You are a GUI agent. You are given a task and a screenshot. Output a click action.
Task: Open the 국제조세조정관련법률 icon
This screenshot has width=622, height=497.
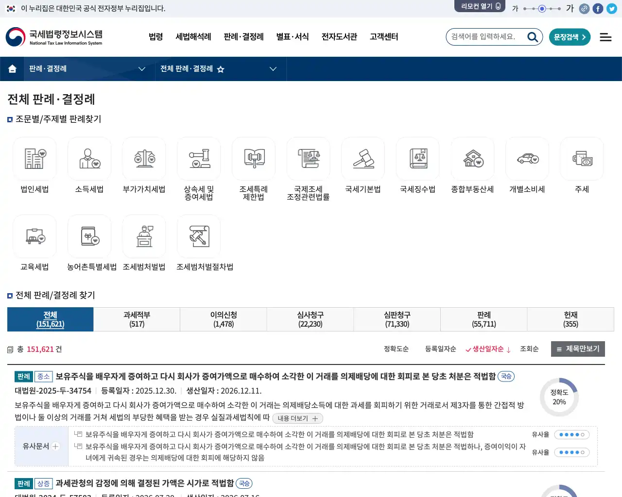(x=309, y=159)
